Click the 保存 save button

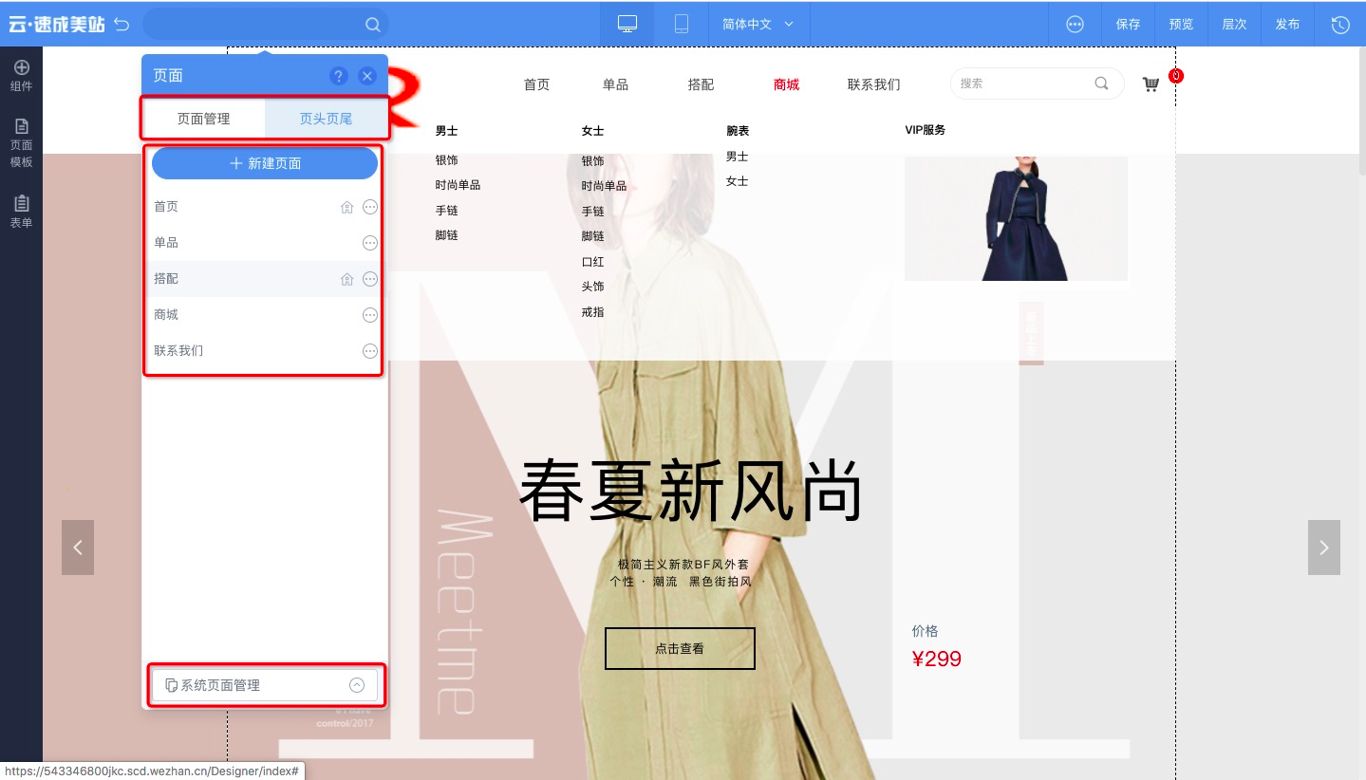click(x=1128, y=24)
